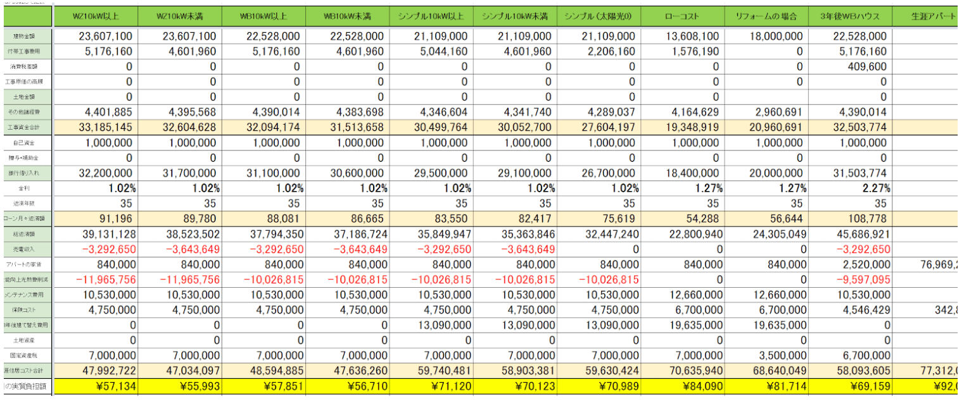Select the ¥70,989 yellow total cell
The width and height of the screenshot is (964, 401).
[x=598, y=385]
